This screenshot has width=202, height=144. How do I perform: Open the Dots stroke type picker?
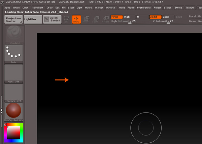point(13,54)
